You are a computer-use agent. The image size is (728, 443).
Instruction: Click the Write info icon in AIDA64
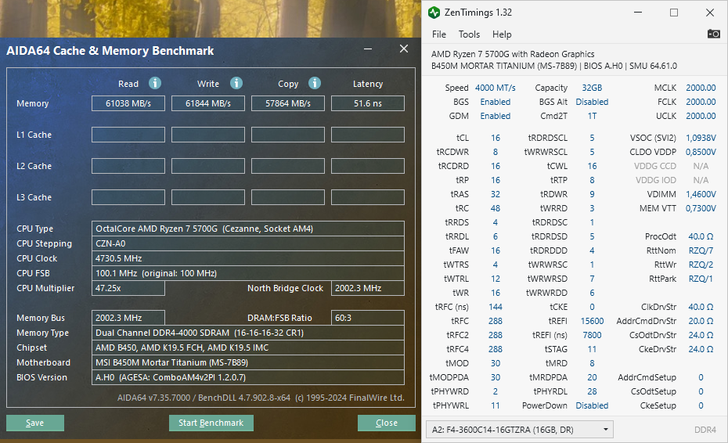(236, 83)
